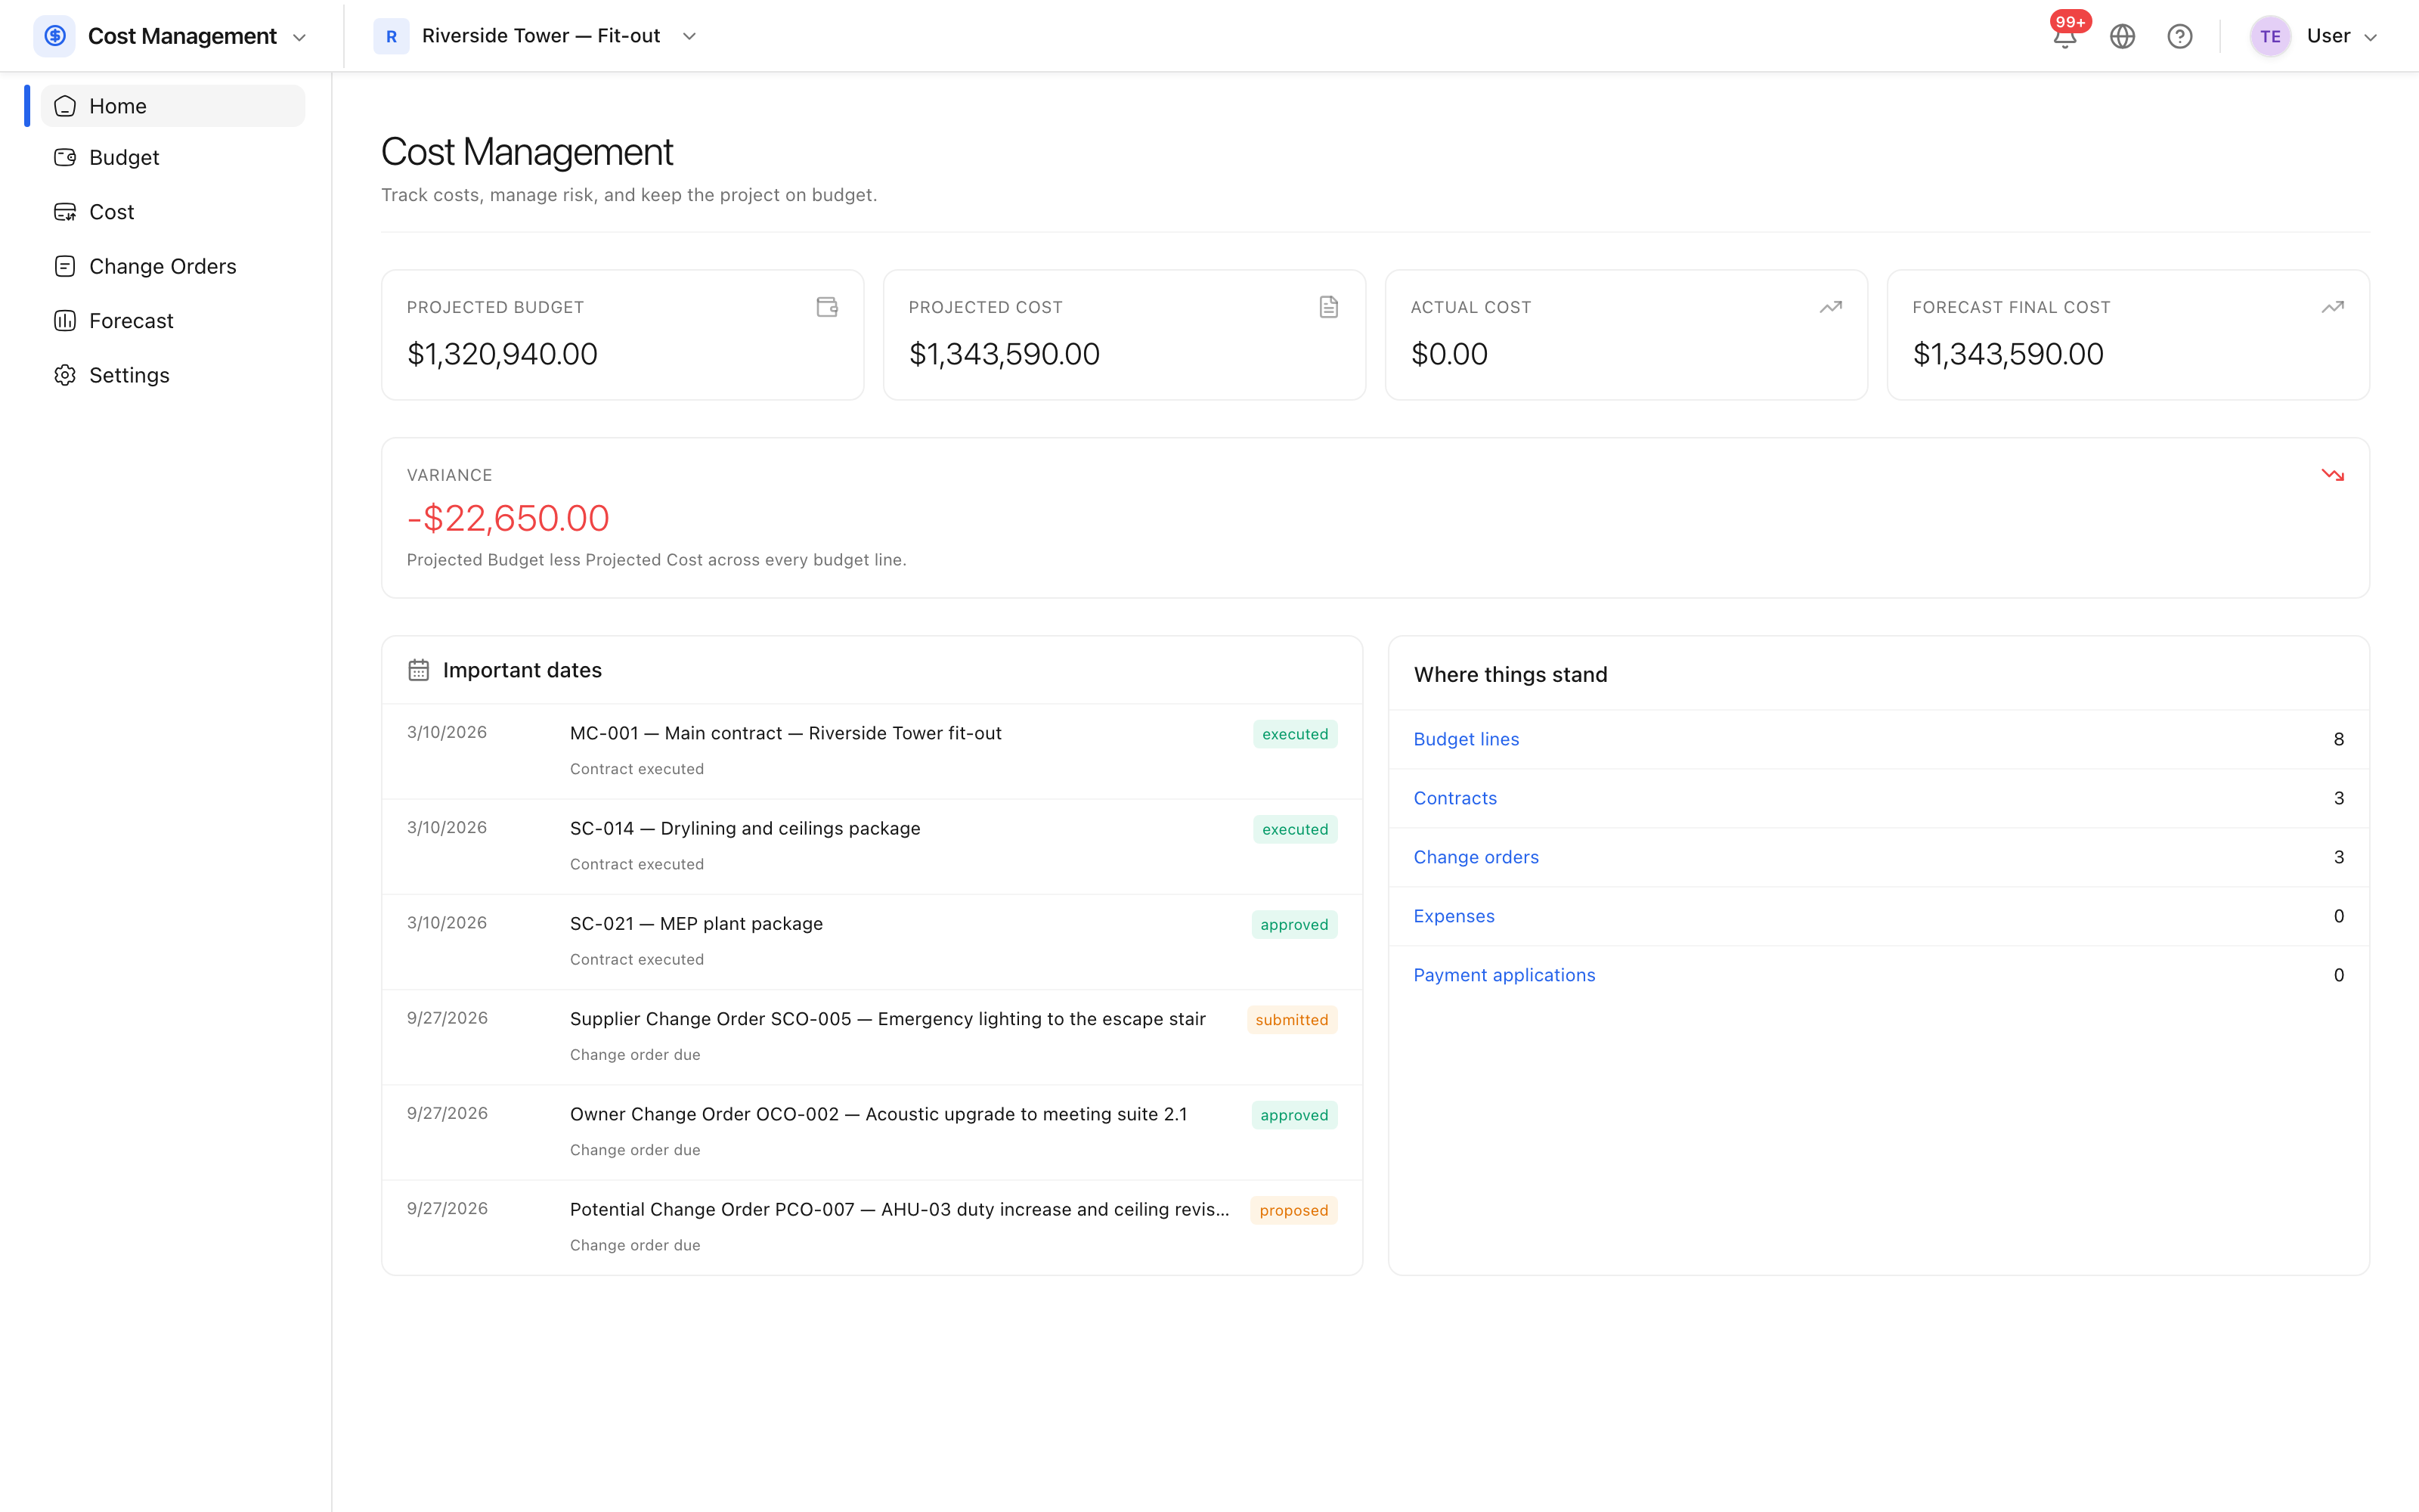The width and height of the screenshot is (2419, 1512).
Task: Select MC-001 — Main contract row title
Action: 785,733
